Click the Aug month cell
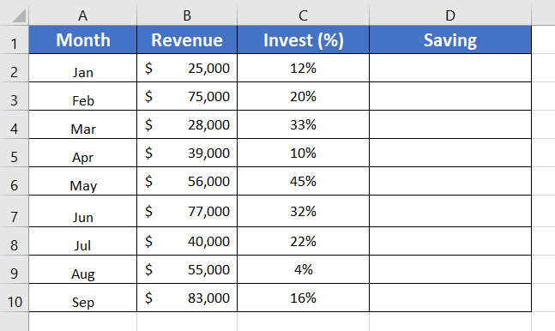555x331 pixels. coord(83,269)
